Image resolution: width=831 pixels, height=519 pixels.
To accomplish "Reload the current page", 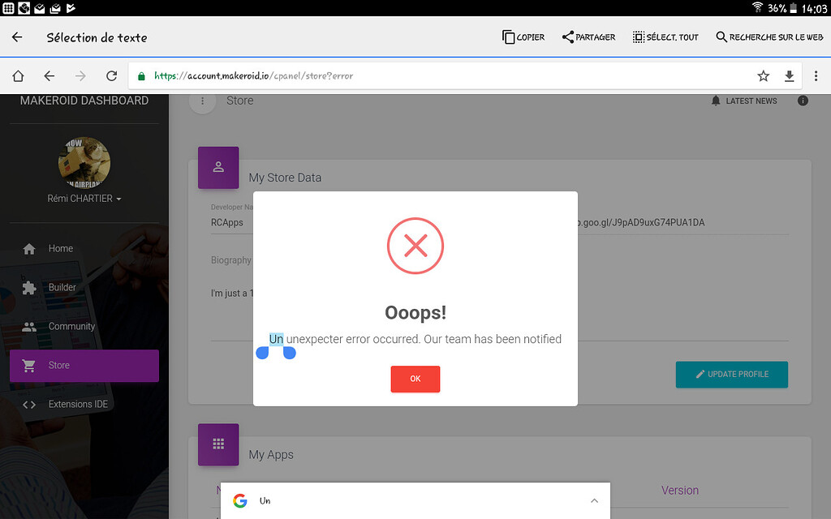I will pos(111,75).
